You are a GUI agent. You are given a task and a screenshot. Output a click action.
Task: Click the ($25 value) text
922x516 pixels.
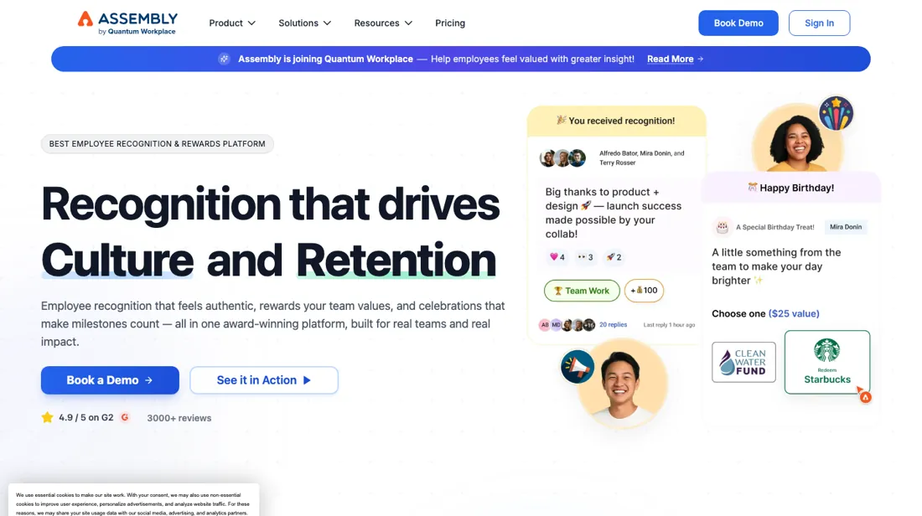(794, 314)
